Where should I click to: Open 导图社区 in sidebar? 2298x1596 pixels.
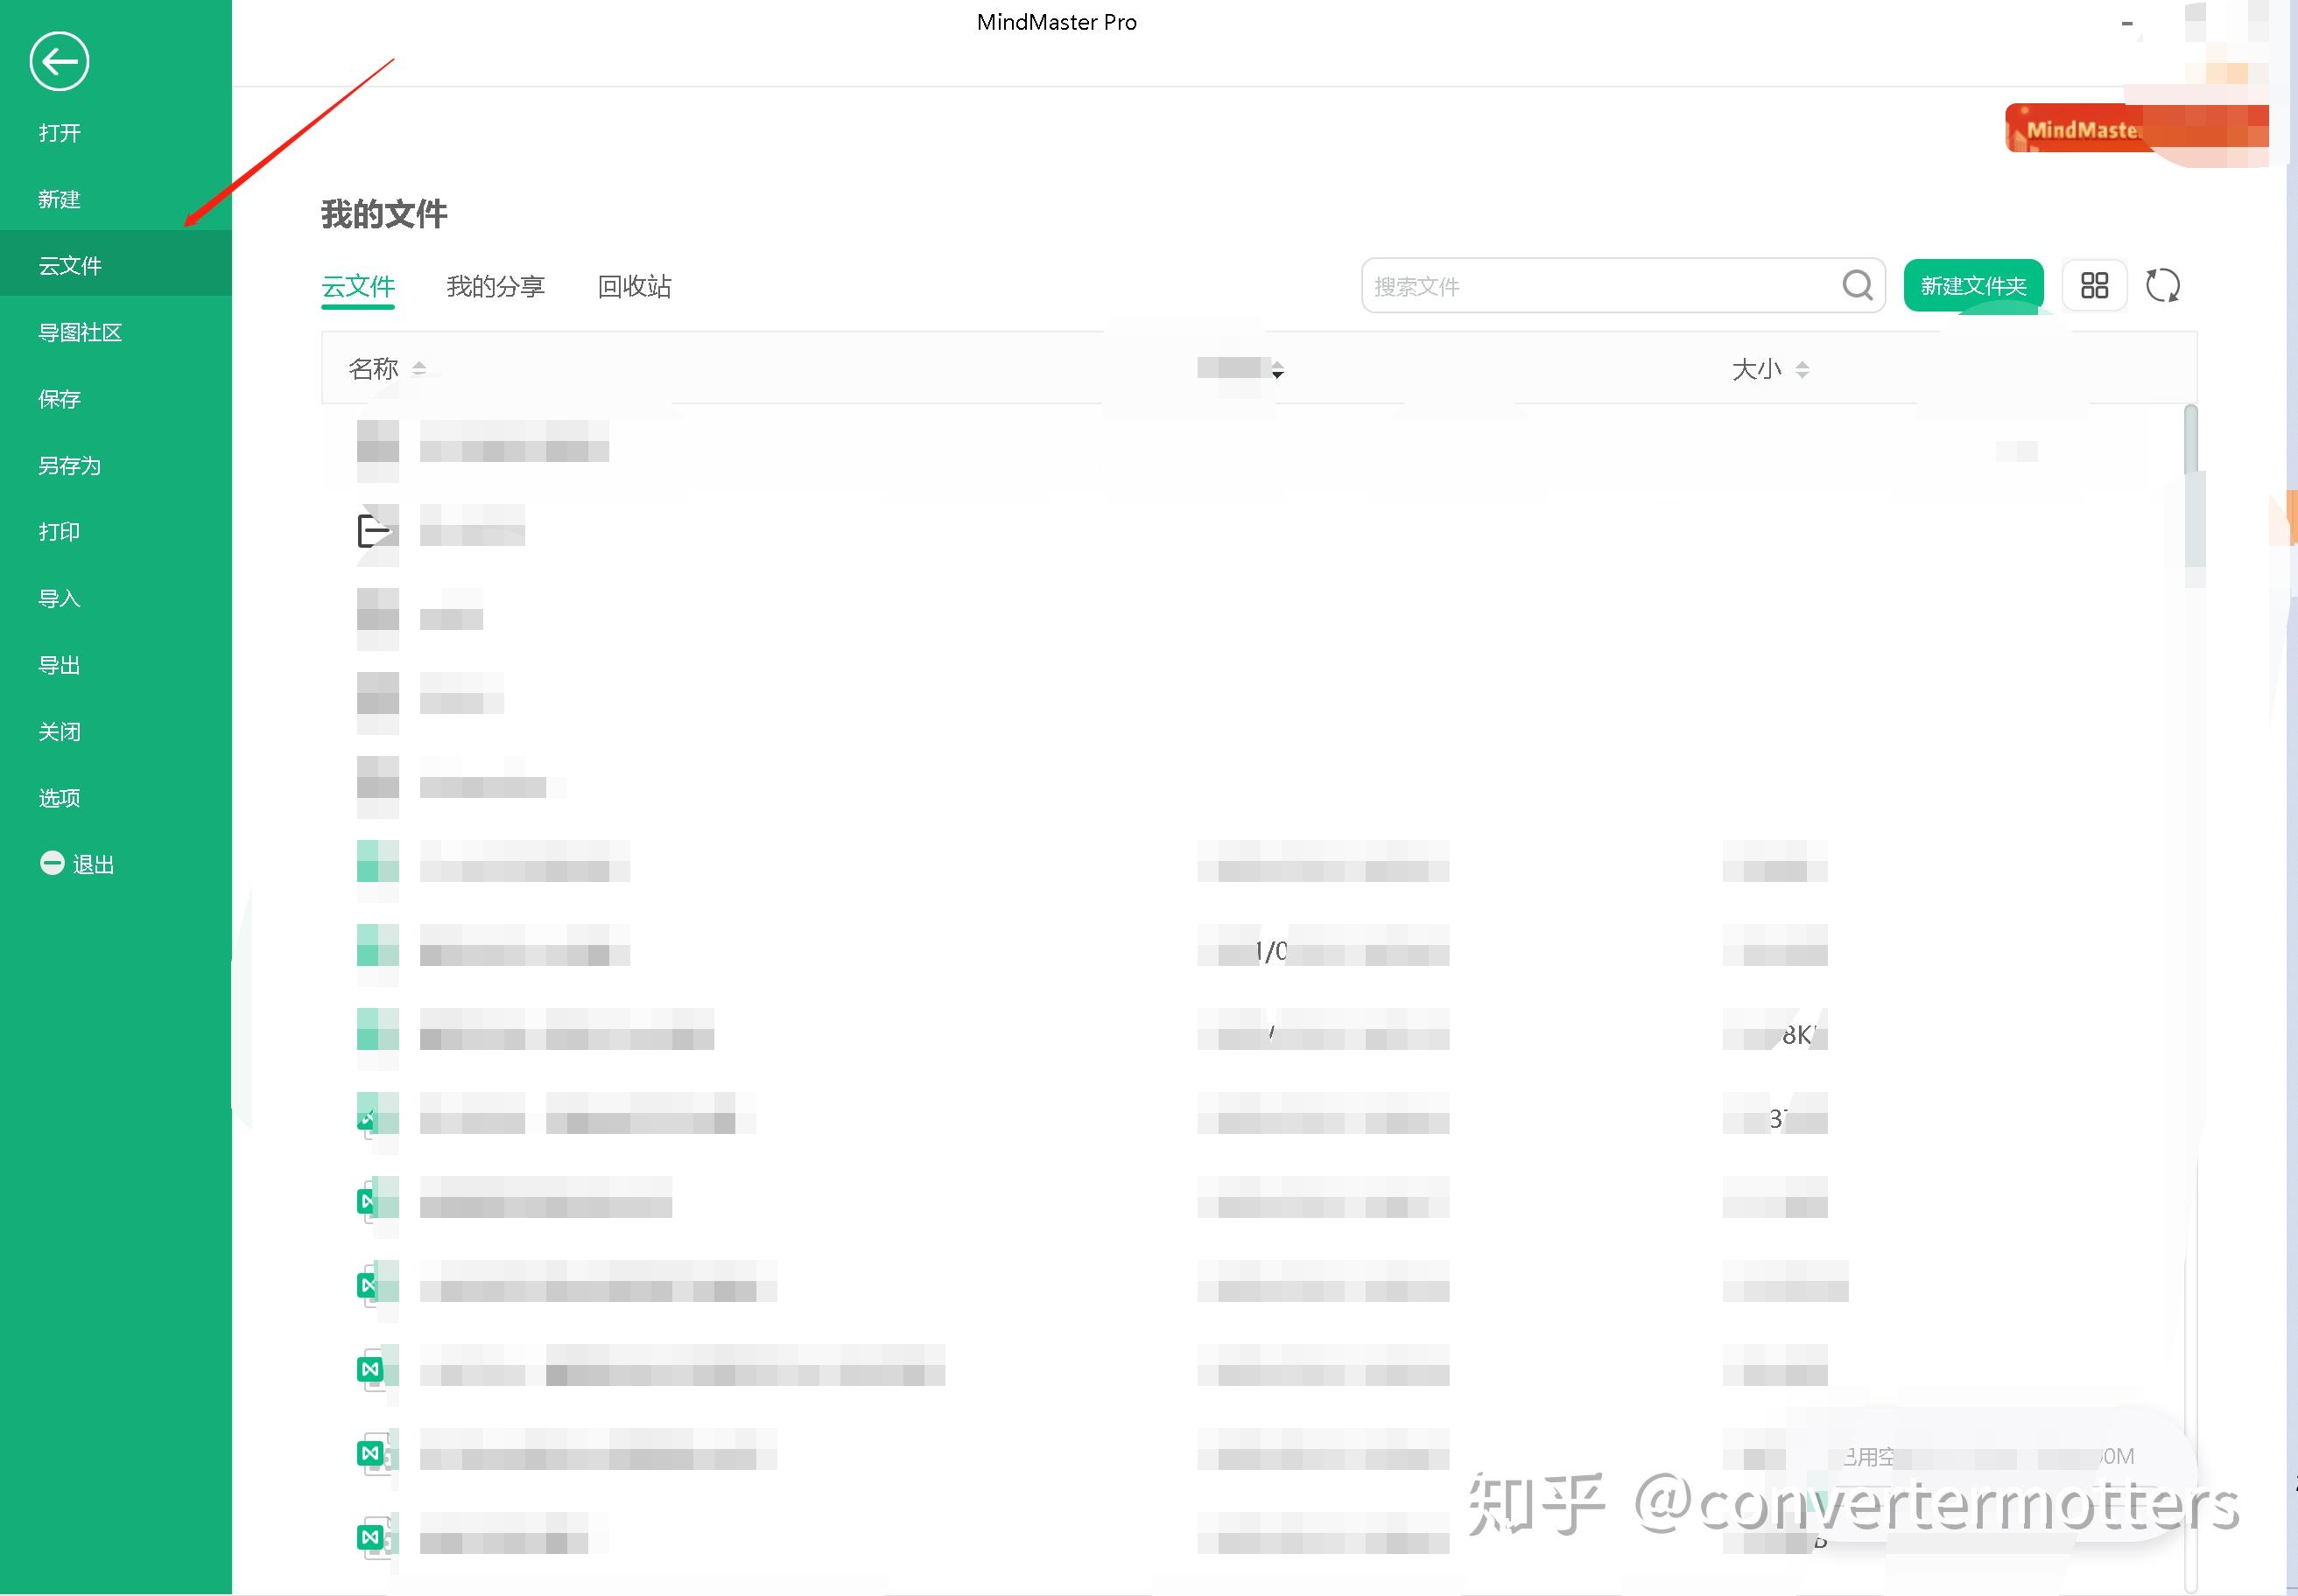point(80,332)
